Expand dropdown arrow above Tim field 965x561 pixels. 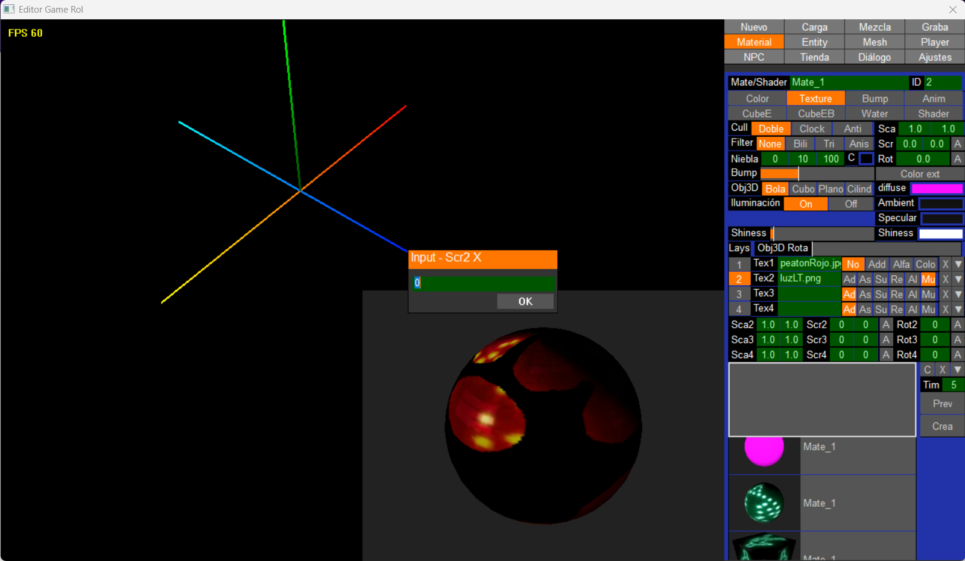point(958,370)
